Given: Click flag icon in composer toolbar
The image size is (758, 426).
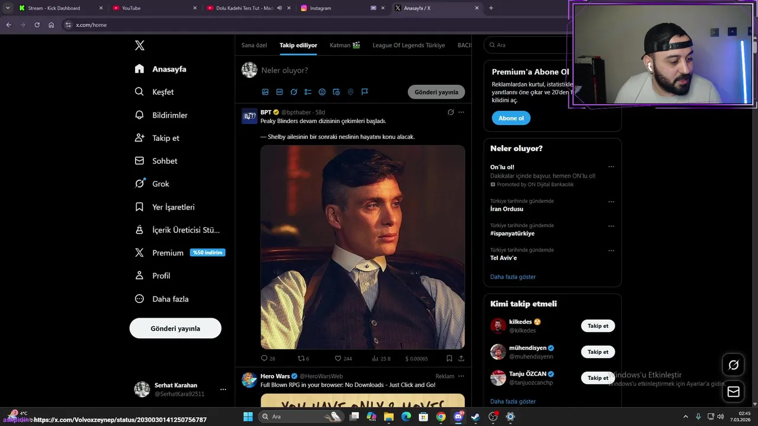Looking at the screenshot, I should (365, 92).
